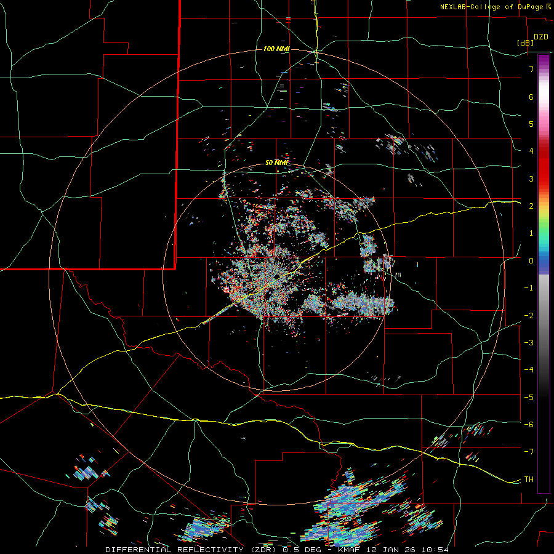Click the KMAF station identifier

click(x=348, y=550)
